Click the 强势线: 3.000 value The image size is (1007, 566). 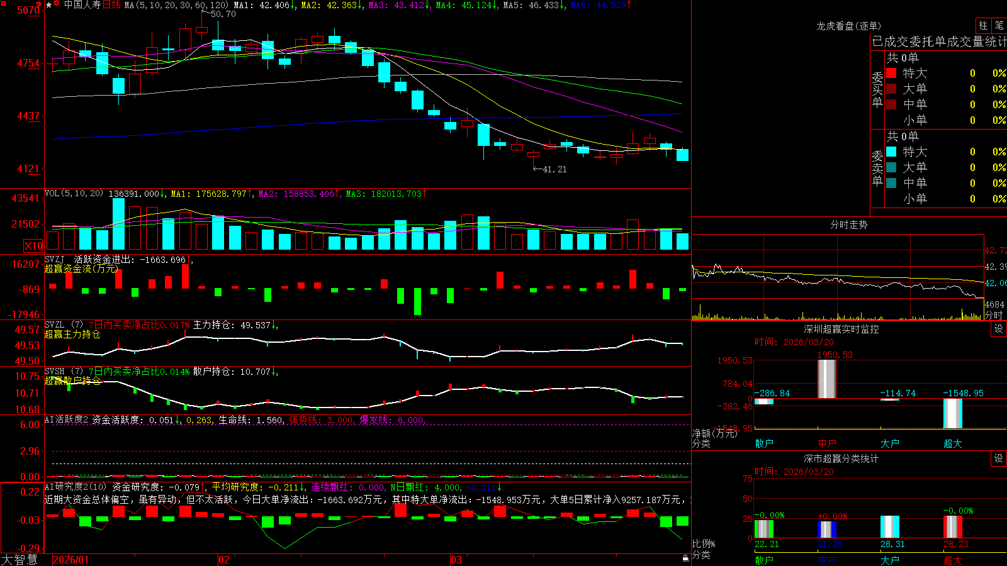click(321, 420)
